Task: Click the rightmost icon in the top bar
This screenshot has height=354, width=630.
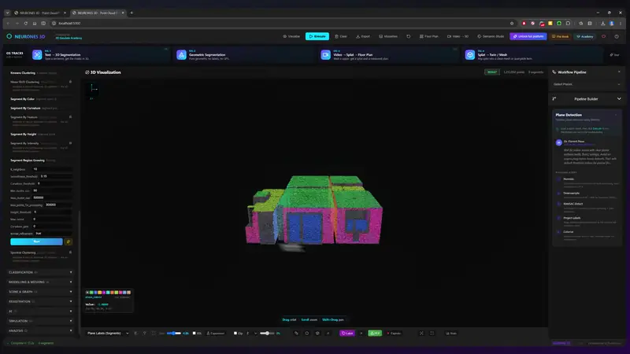Action: pos(617,36)
